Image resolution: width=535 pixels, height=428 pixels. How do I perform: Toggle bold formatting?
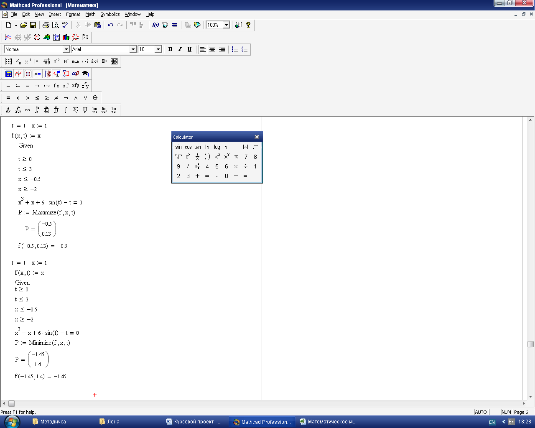[x=170, y=49]
